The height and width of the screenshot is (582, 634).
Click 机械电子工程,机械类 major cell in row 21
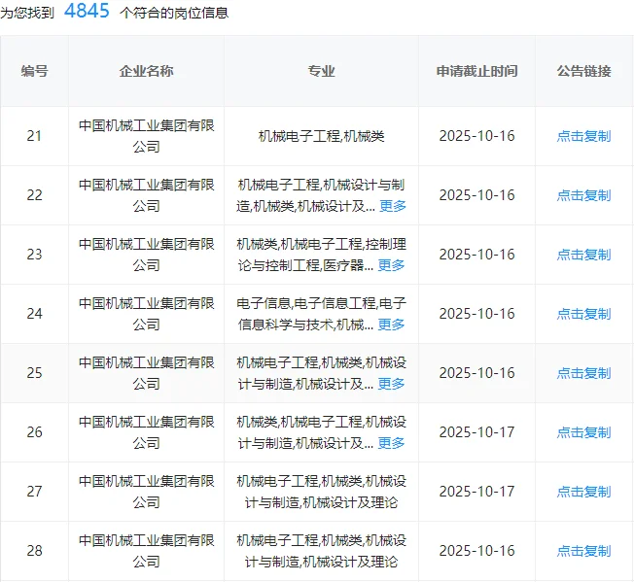(x=321, y=136)
